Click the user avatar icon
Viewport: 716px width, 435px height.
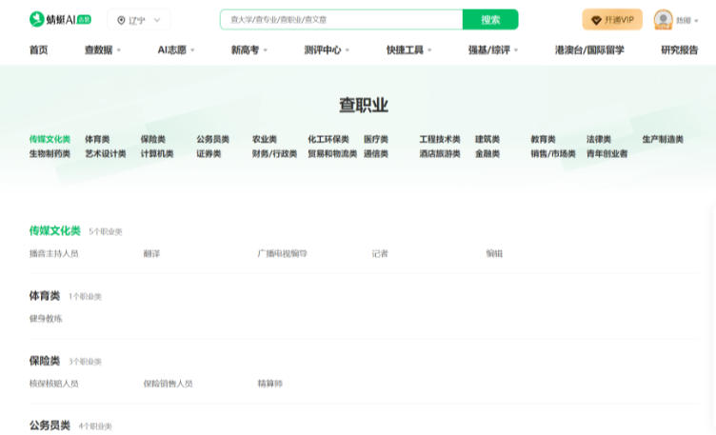tap(663, 20)
